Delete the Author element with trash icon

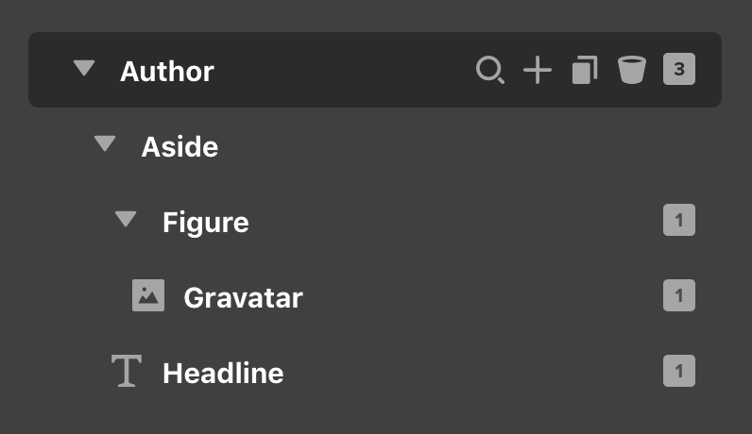point(632,70)
